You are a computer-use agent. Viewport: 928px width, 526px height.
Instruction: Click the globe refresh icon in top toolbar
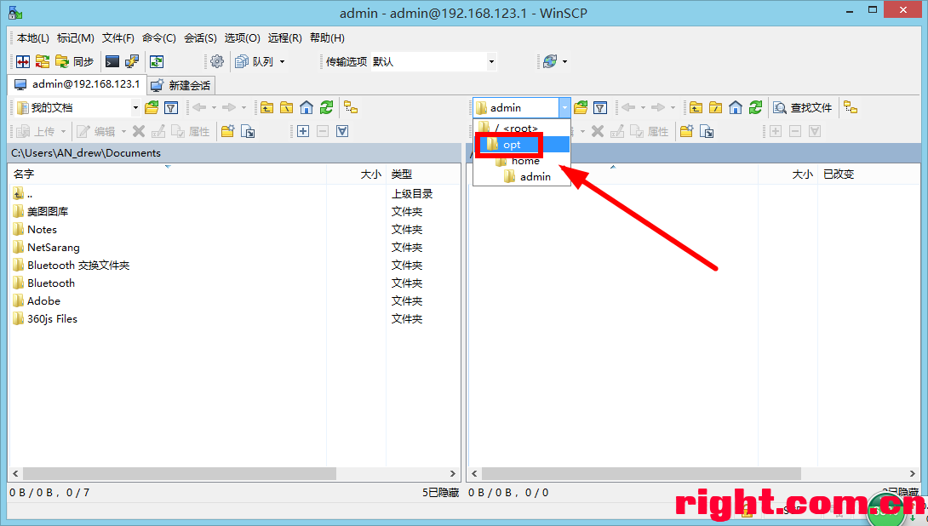click(550, 61)
